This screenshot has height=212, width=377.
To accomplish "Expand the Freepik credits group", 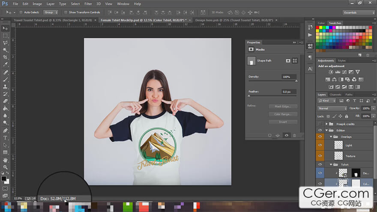I will coord(326,124).
